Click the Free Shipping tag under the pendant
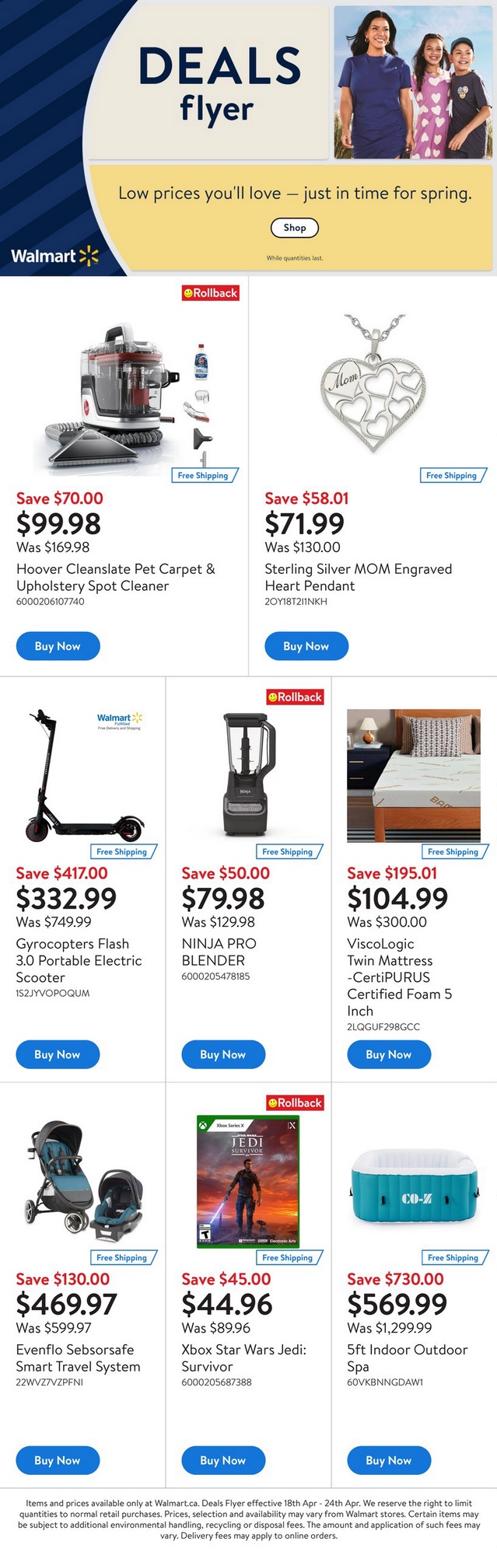This screenshot has width=497, height=1555. (x=452, y=475)
